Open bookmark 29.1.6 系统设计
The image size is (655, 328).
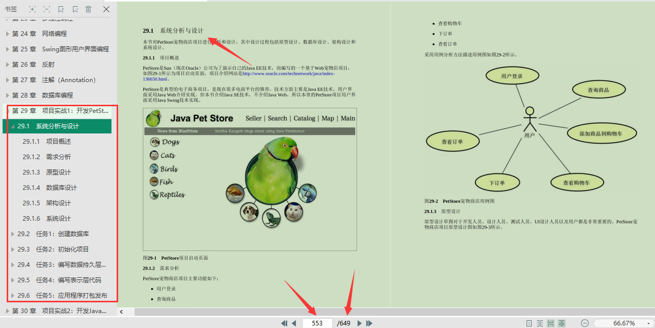click(x=47, y=219)
